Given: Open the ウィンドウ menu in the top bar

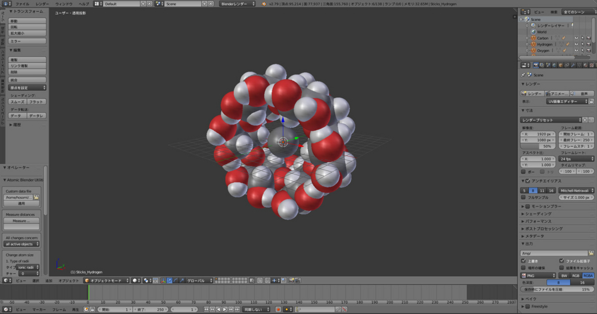Looking at the screenshot, I should coord(64,4).
